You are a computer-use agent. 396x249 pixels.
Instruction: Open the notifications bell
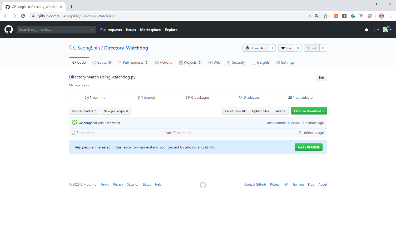(x=366, y=30)
